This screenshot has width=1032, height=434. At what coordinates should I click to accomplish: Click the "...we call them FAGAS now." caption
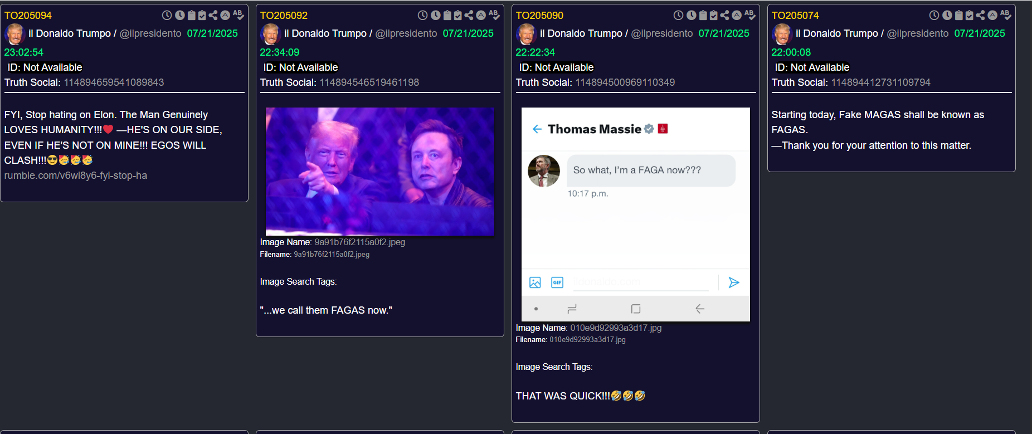pyautogui.click(x=326, y=310)
